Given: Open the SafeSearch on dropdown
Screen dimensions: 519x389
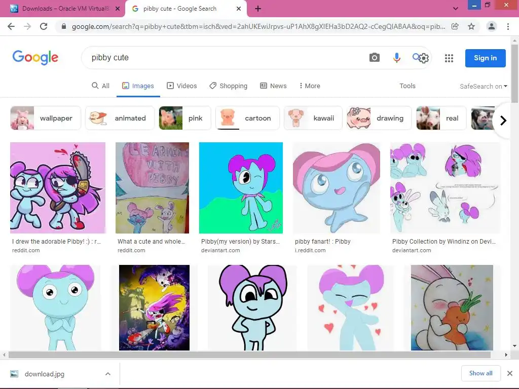Looking at the screenshot, I should pos(483,86).
